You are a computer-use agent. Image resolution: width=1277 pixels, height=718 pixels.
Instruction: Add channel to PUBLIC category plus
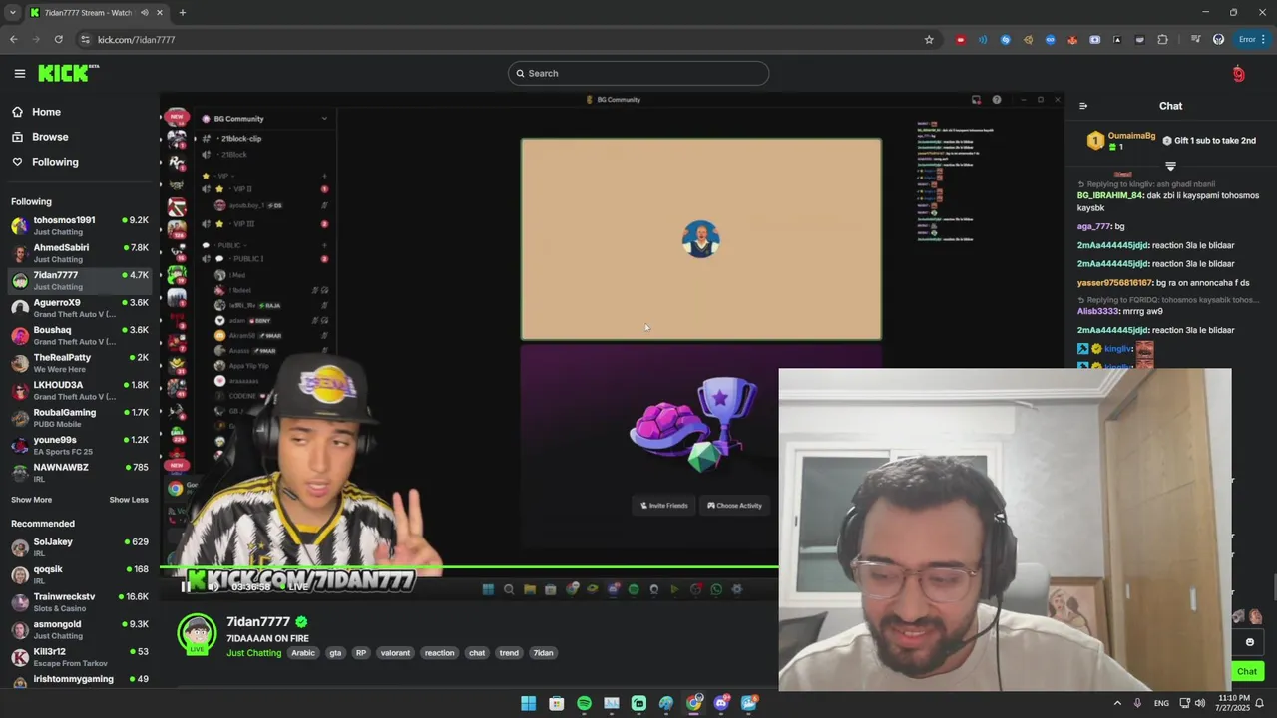pyautogui.click(x=324, y=245)
